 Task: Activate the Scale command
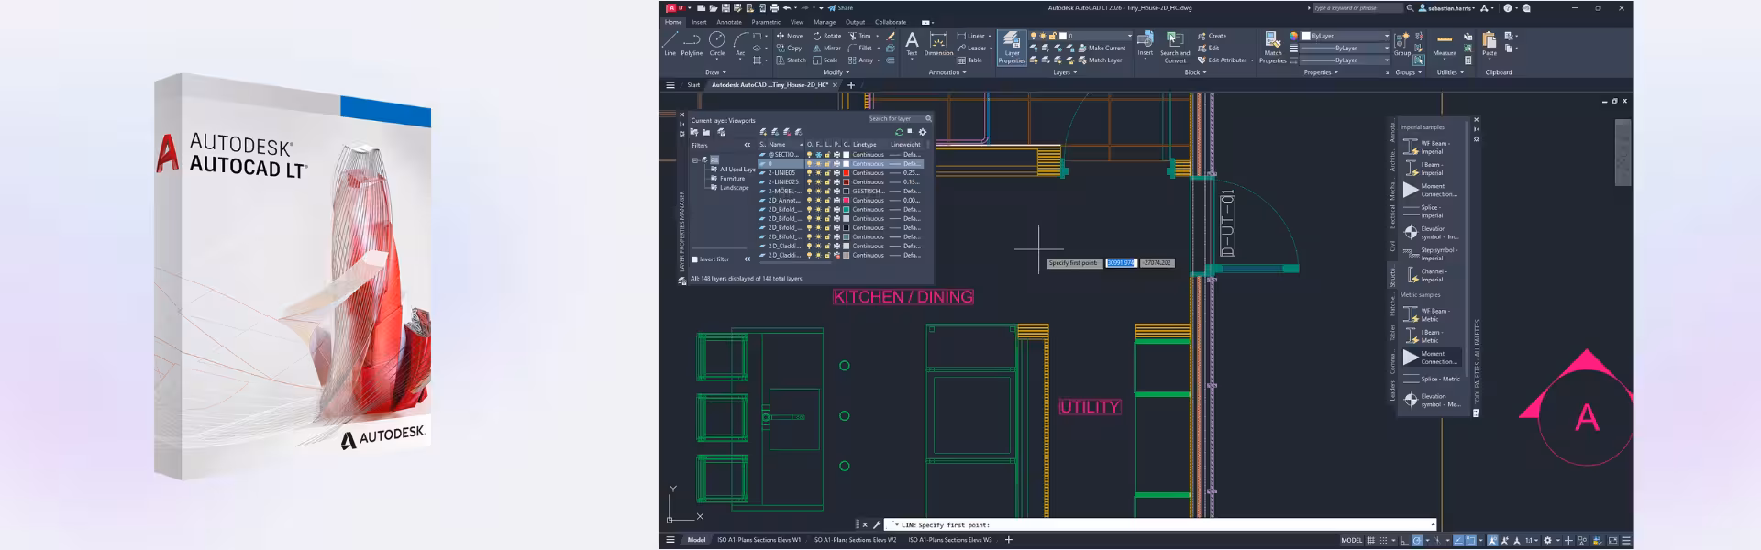825,60
